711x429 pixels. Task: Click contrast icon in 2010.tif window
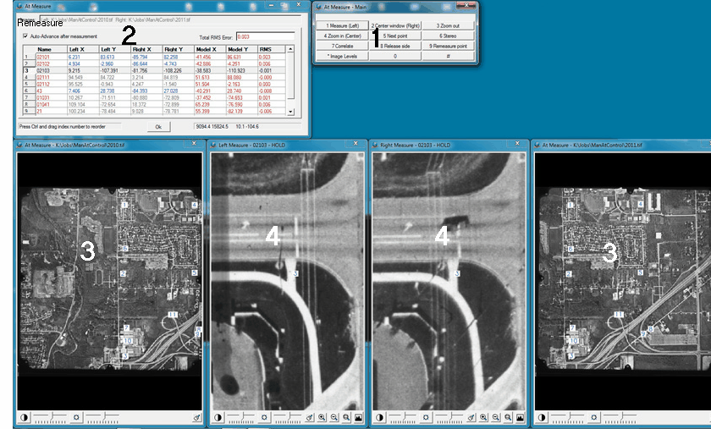click(x=24, y=417)
